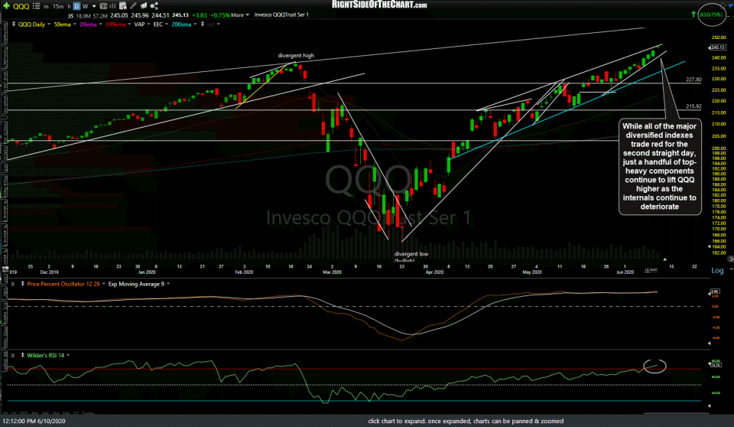This screenshot has width=734, height=427.
Task: Click the Mar 2020 label on time axis
Action: (332, 272)
